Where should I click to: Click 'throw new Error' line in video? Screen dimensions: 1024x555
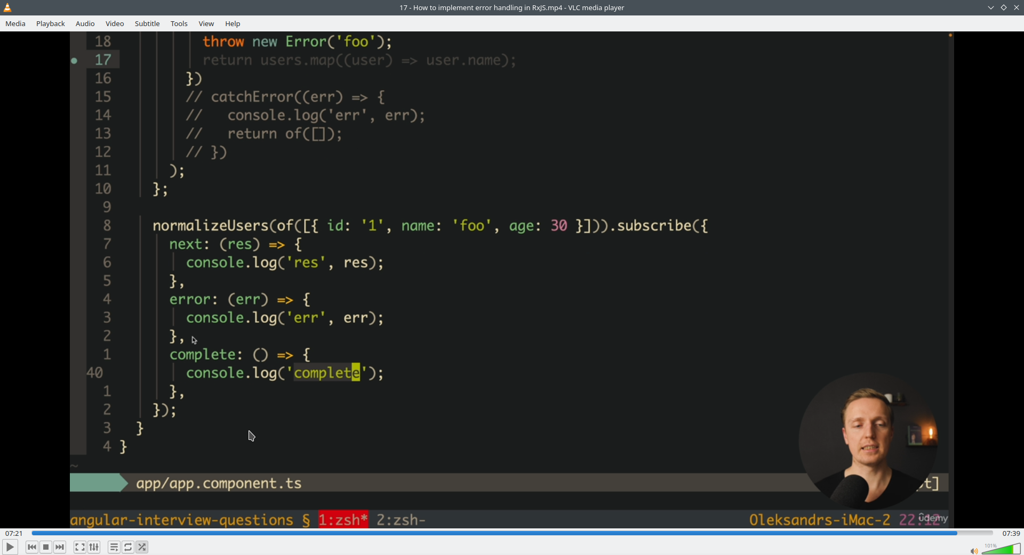(x=297, y=42)
